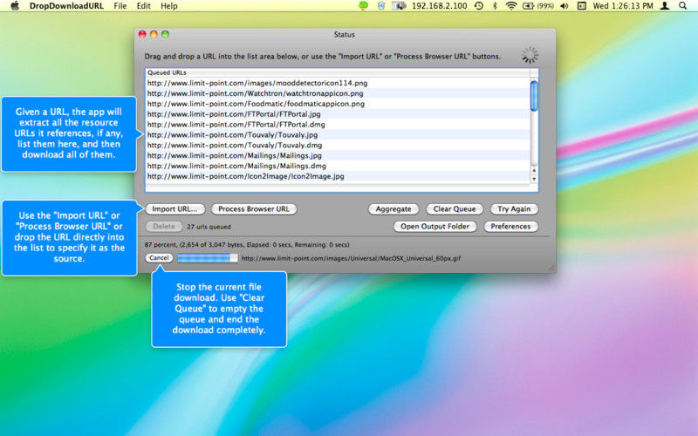Open the Preferences button

510,227
